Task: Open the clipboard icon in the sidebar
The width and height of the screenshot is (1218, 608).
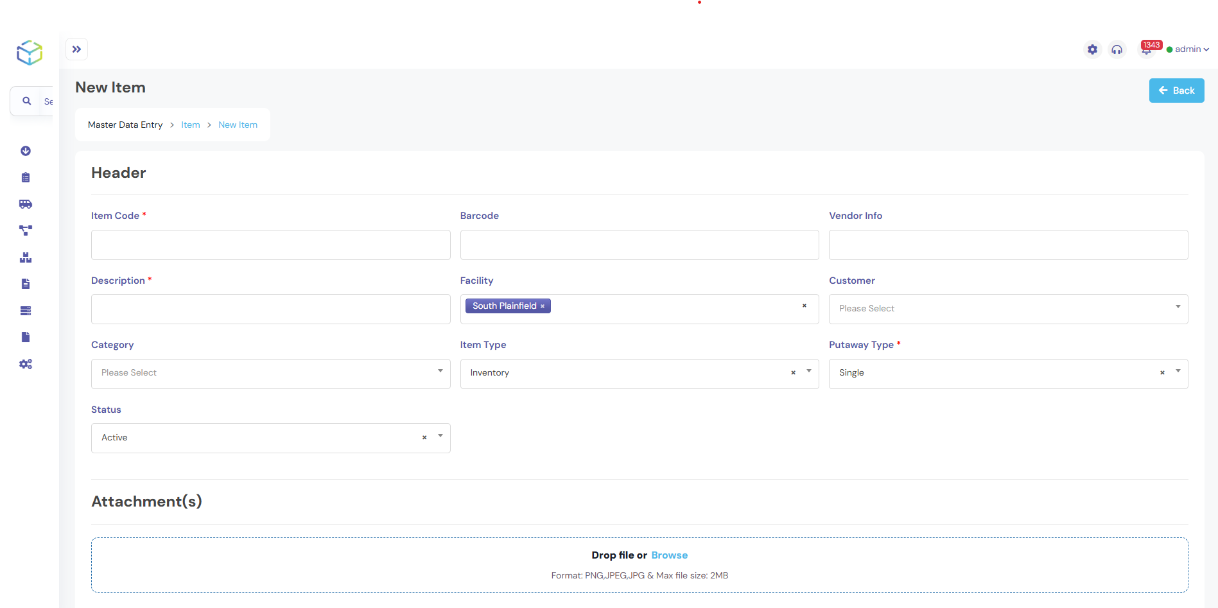Action: tap(26, 178)
